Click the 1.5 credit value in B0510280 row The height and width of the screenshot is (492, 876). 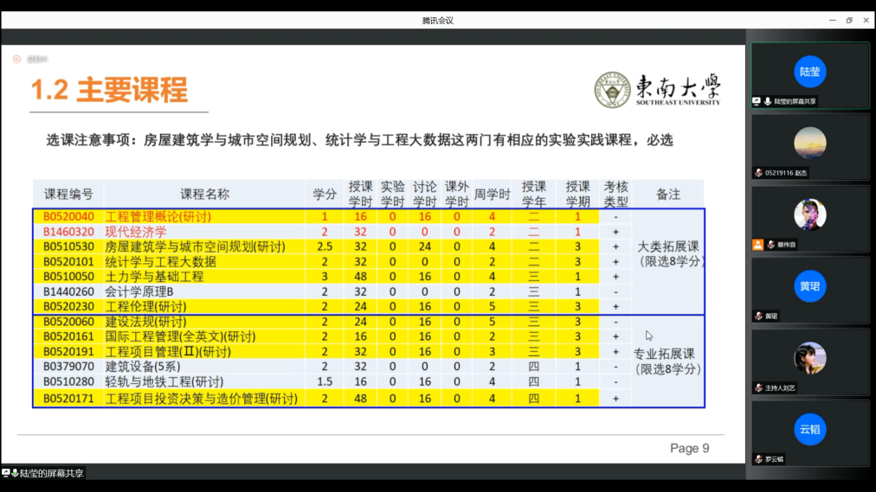point(324,381)
